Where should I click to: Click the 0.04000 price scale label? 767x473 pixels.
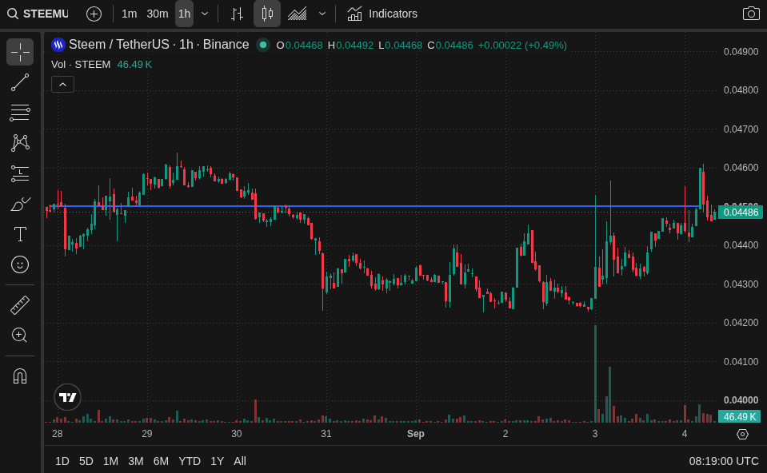[x=741, y=400]
